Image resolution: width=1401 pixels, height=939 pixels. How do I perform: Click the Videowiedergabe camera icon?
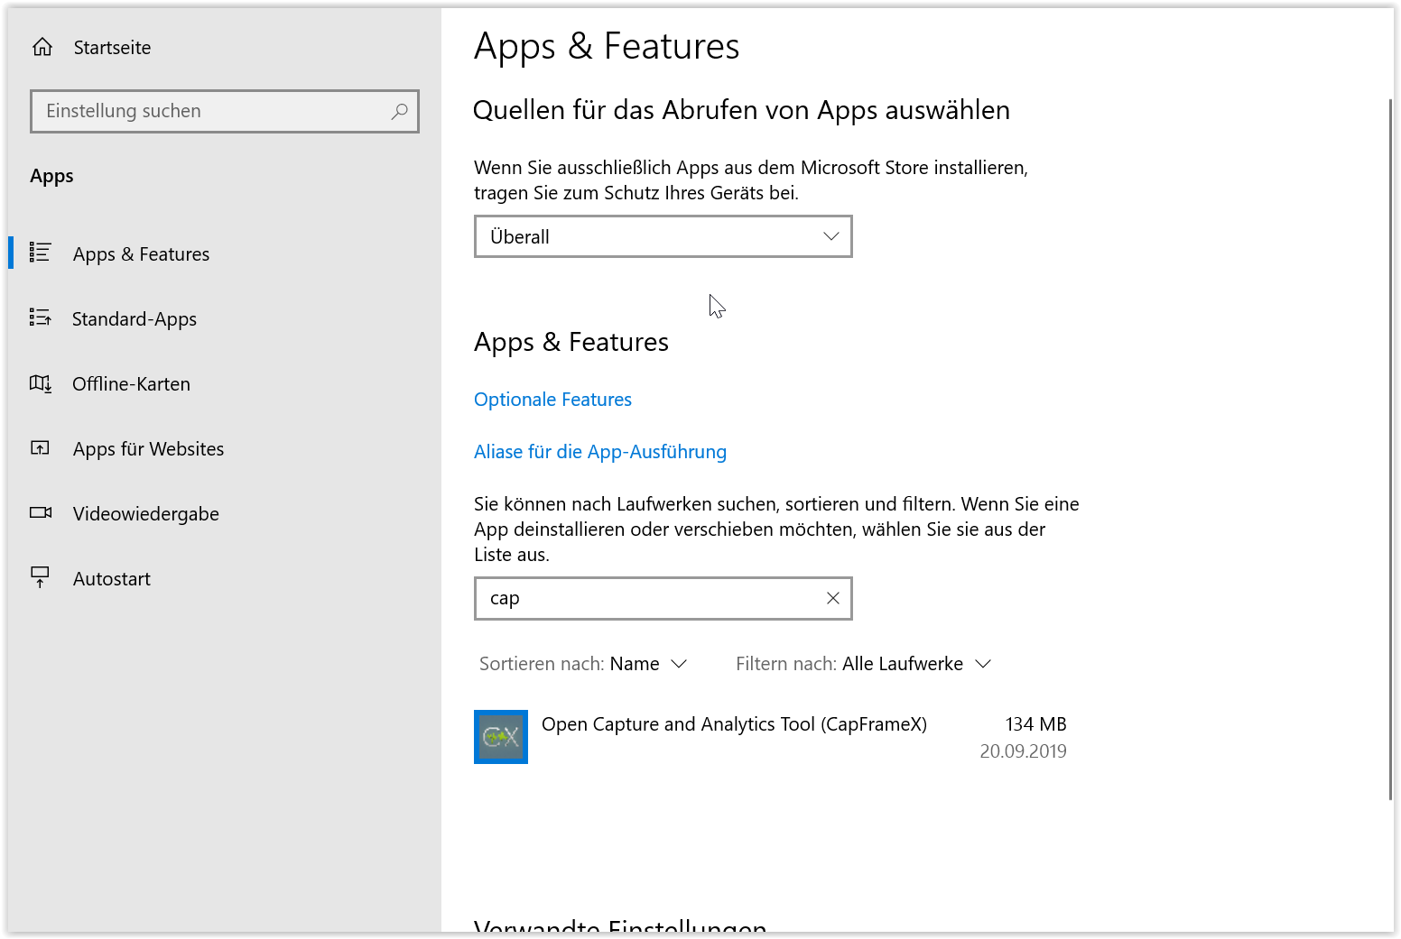41,512
